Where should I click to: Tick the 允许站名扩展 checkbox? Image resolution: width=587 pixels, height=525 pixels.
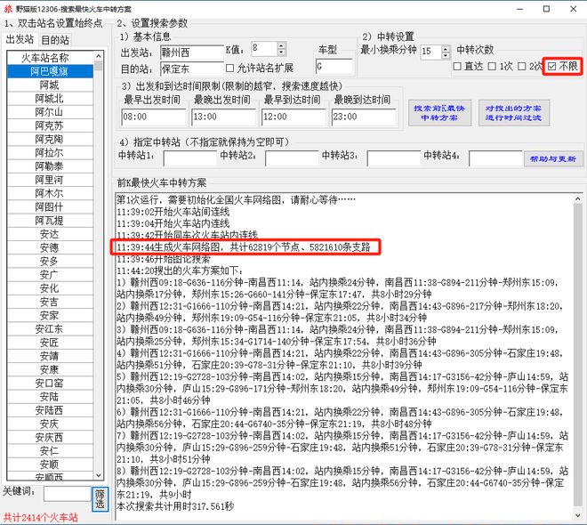point(229,69)
